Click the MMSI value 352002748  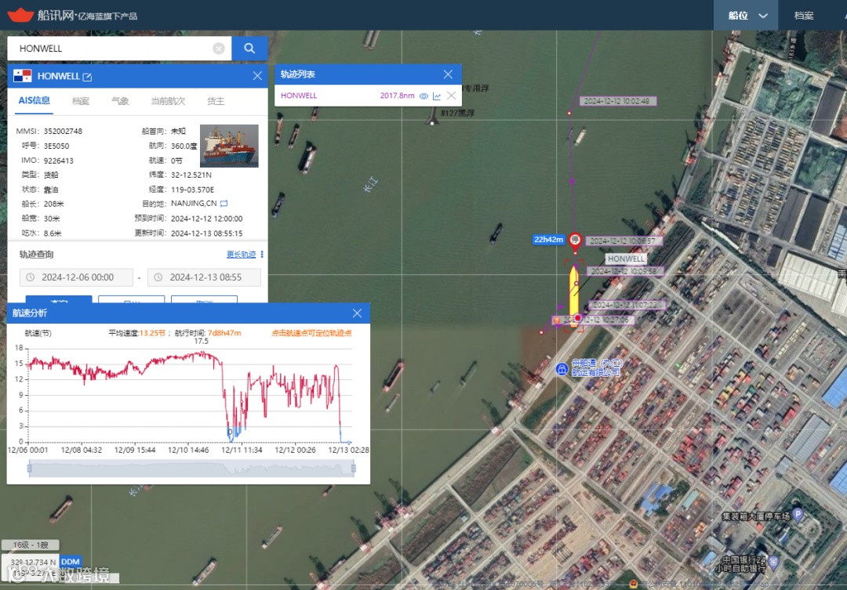pos(64,131)
